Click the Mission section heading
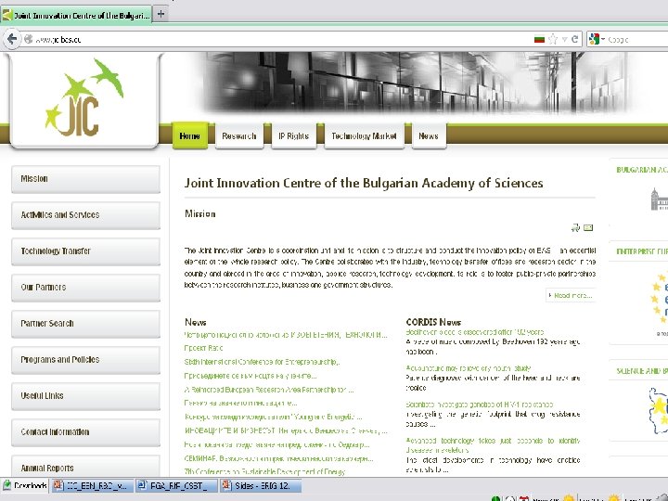This screenshot has width=668, height=501. (x=200, y=214)
